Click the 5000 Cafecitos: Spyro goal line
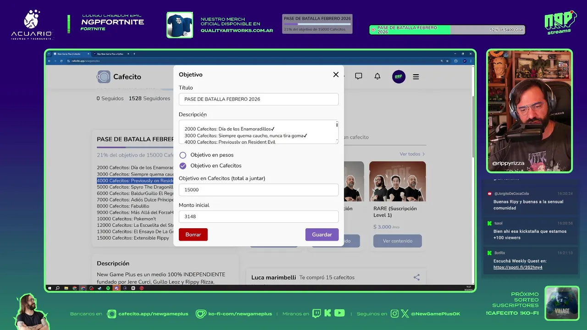The image size is (587, 330). 135,187
